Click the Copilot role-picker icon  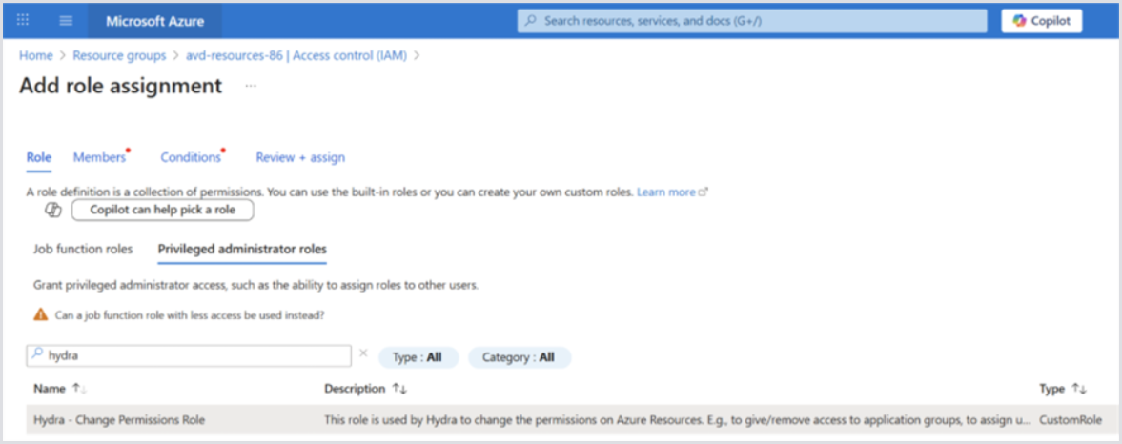[x=53, y=210]
